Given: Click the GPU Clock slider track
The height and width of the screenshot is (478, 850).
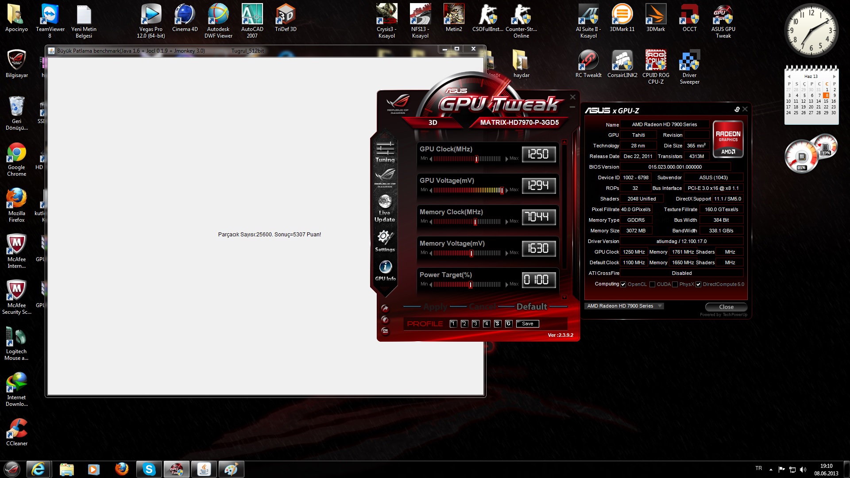Looking at the screenshot, I should pos(467,159).
